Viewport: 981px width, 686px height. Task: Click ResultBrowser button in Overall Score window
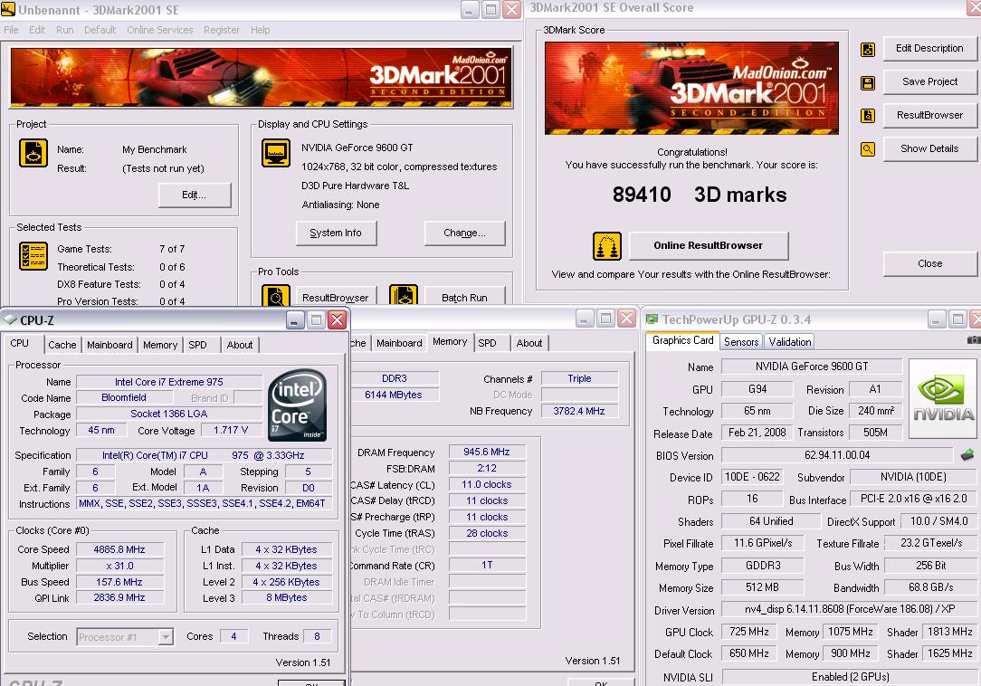[x=929, y=115]
